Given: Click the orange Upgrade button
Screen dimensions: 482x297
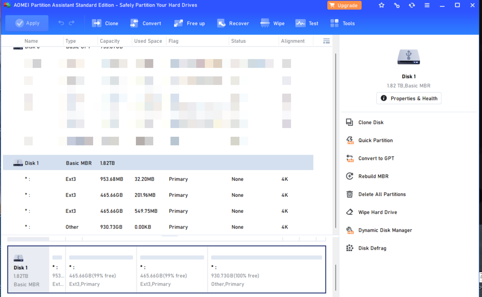Looking at the screenshot, I should tap(344, 5).
